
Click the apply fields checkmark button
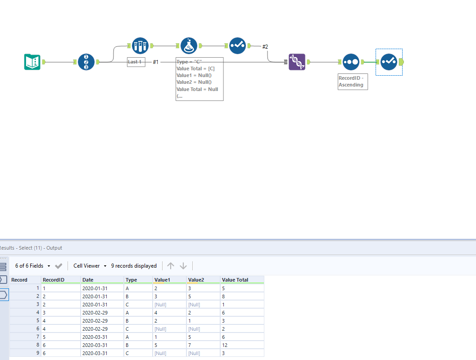[59, 266]
